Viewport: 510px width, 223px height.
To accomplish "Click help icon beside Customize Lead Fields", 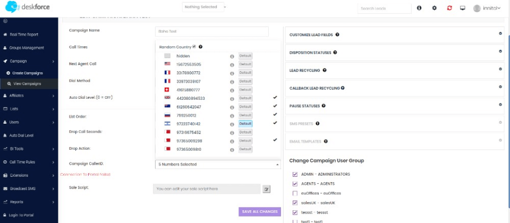I will coord(337,35).
